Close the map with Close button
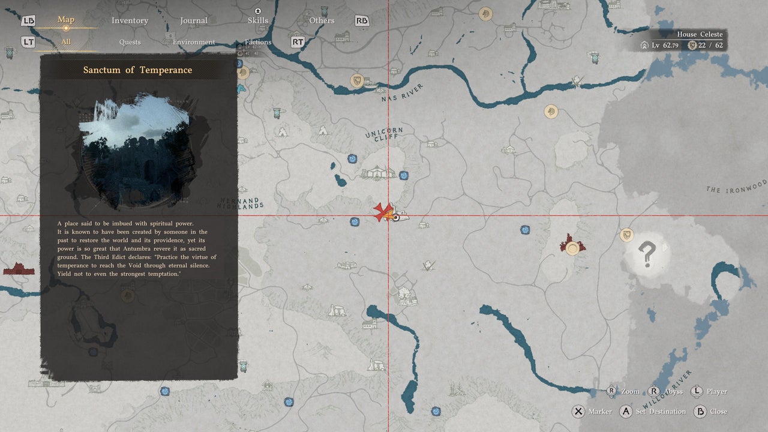This screenshot has height=432, width=768. pos(718,412)
